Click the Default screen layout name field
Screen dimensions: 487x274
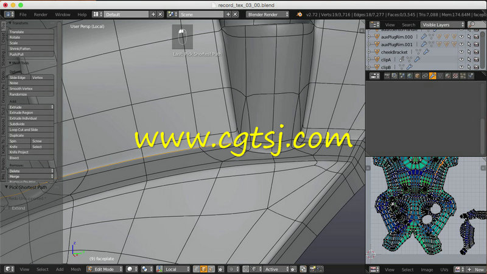click(127, 14)
